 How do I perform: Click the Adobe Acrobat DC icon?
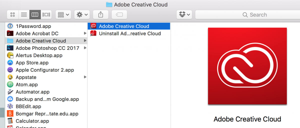10,33
